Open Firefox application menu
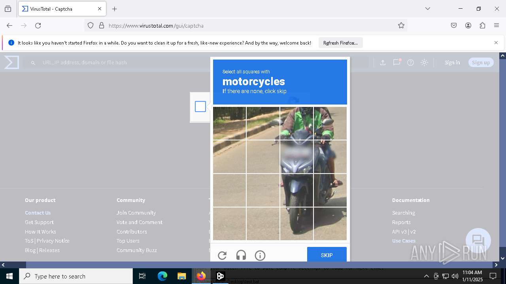Screen dimensions: 506x284 (497, 26)
